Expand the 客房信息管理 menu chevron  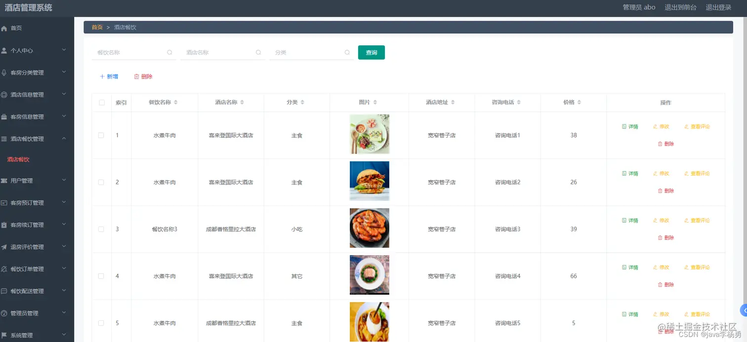tap(64, 116)
